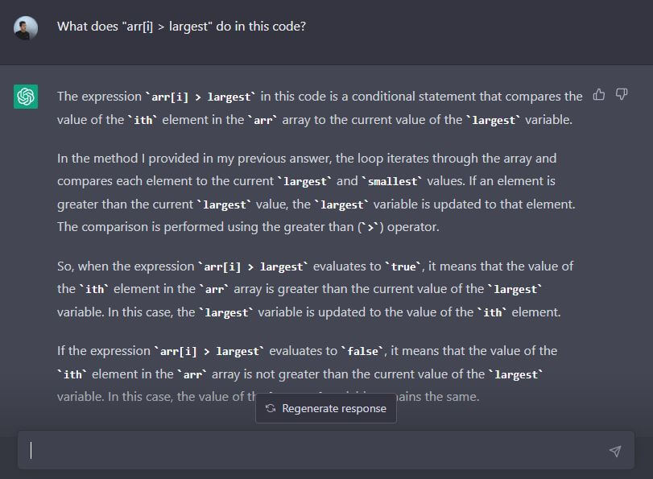Click the `smallest` code snippet
The width and height of the screenshot is (653, 479).
pos(392,182)
